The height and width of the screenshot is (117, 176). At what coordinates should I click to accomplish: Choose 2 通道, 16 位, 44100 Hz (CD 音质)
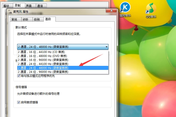click(x=63, y=52)
